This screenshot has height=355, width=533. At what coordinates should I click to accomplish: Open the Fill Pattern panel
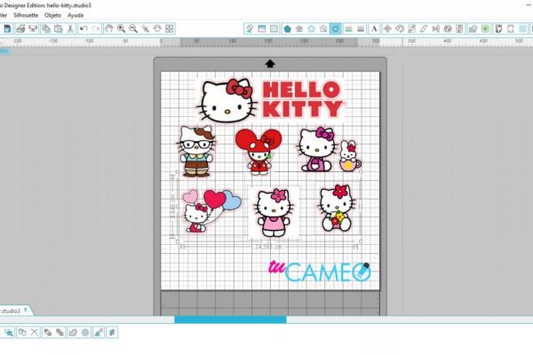[x=312, y=29]
